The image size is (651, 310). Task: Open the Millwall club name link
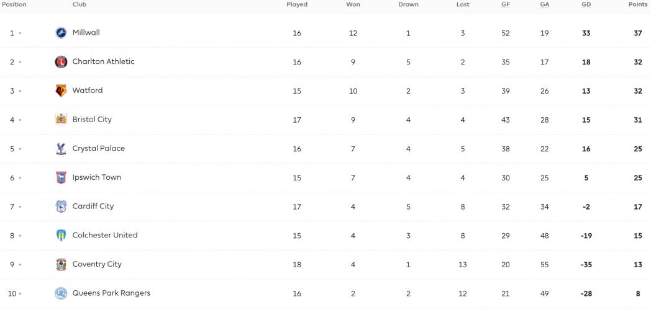(86, 32)
